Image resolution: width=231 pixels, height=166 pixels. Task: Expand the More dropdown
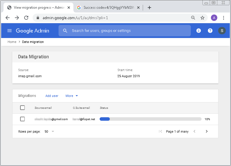tap(72, 96)
